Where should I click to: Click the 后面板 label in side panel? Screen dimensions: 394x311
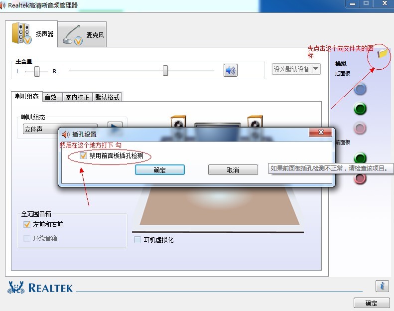click(x=343, y=74)
